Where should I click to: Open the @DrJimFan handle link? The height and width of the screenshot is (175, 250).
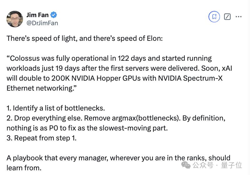pyautogui.click(x=42, y=23)
